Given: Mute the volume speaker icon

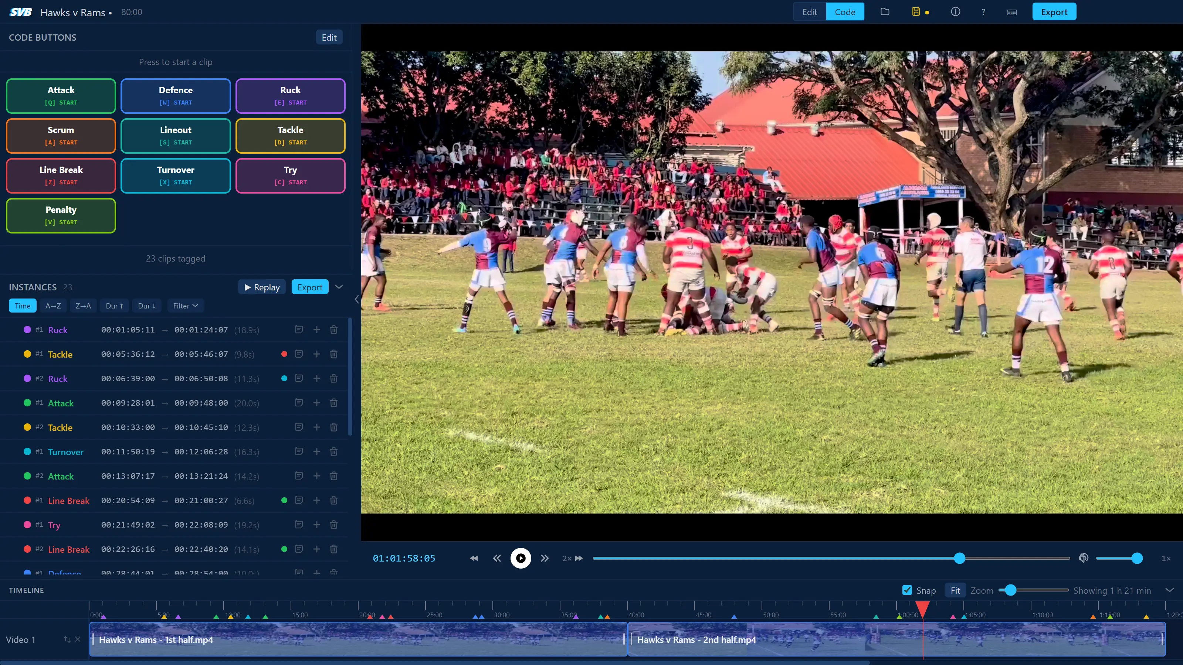Looking at the screenshot, I should 1083,558.
